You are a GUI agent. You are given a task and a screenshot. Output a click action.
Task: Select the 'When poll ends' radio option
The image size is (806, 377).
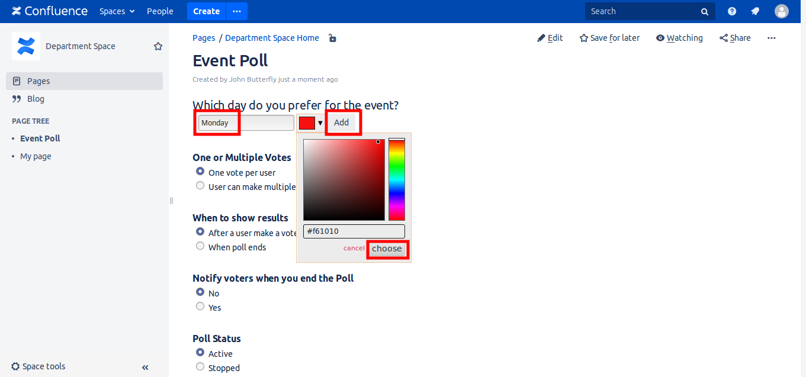click(x=200, y=246)
